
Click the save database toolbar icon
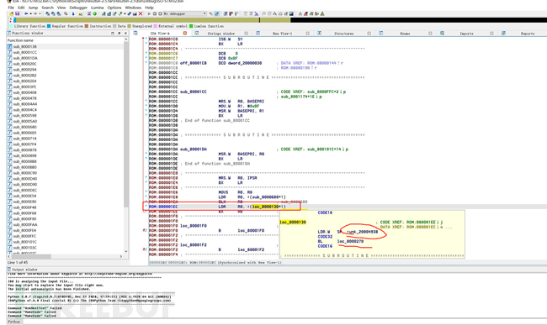pyautogui.click(x=17, y=14)
